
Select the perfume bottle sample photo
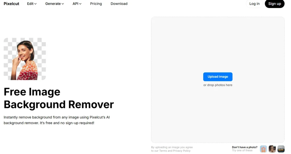tap(263, 149)
